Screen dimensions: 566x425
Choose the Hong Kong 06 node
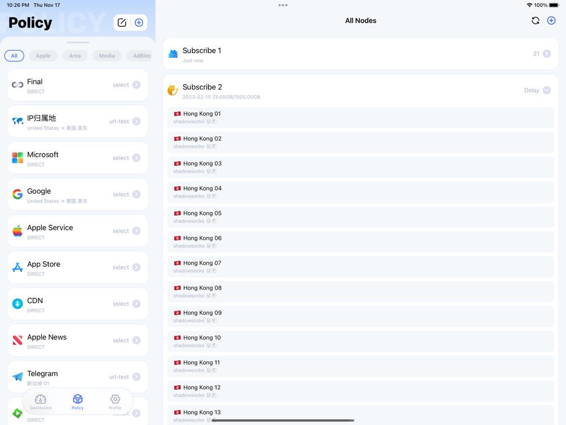tap(360, 241)
